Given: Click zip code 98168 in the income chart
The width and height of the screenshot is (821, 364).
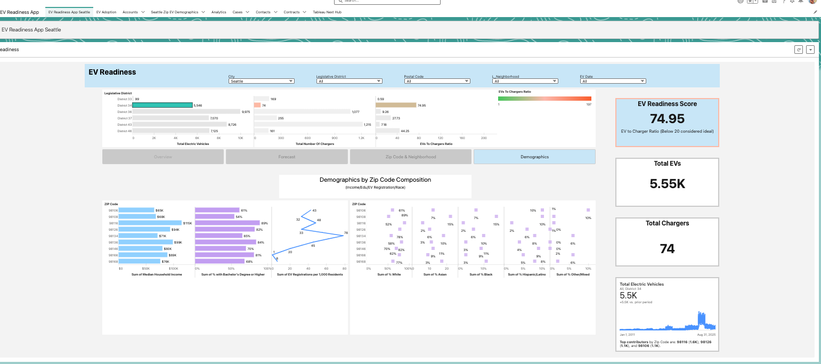Looking at the screenshot, I should click(x=113, y=262).
